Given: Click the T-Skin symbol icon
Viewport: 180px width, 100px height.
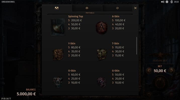Looking at the screenshot, I should [x=102, y=54].
